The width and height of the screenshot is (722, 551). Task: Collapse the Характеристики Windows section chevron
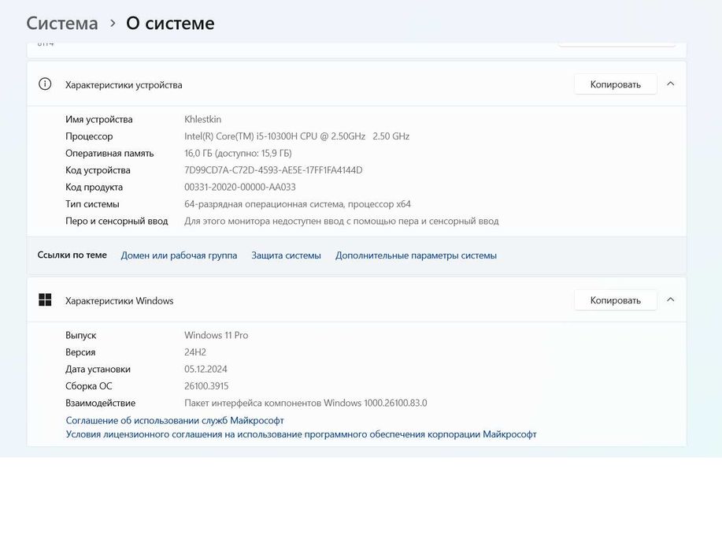[x=671, y=300]
